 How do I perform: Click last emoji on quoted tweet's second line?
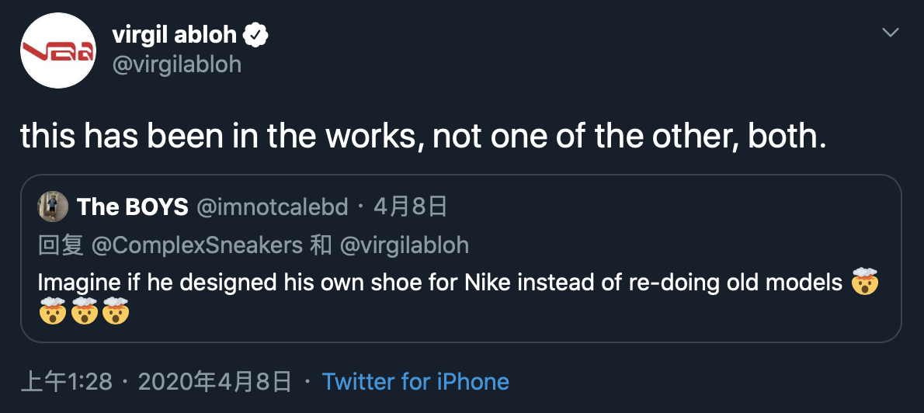[x=115, y=313]
